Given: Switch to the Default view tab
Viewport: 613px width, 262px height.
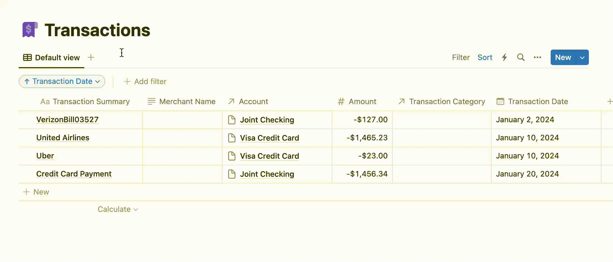Looking at the screenshot, I should 57,57.
